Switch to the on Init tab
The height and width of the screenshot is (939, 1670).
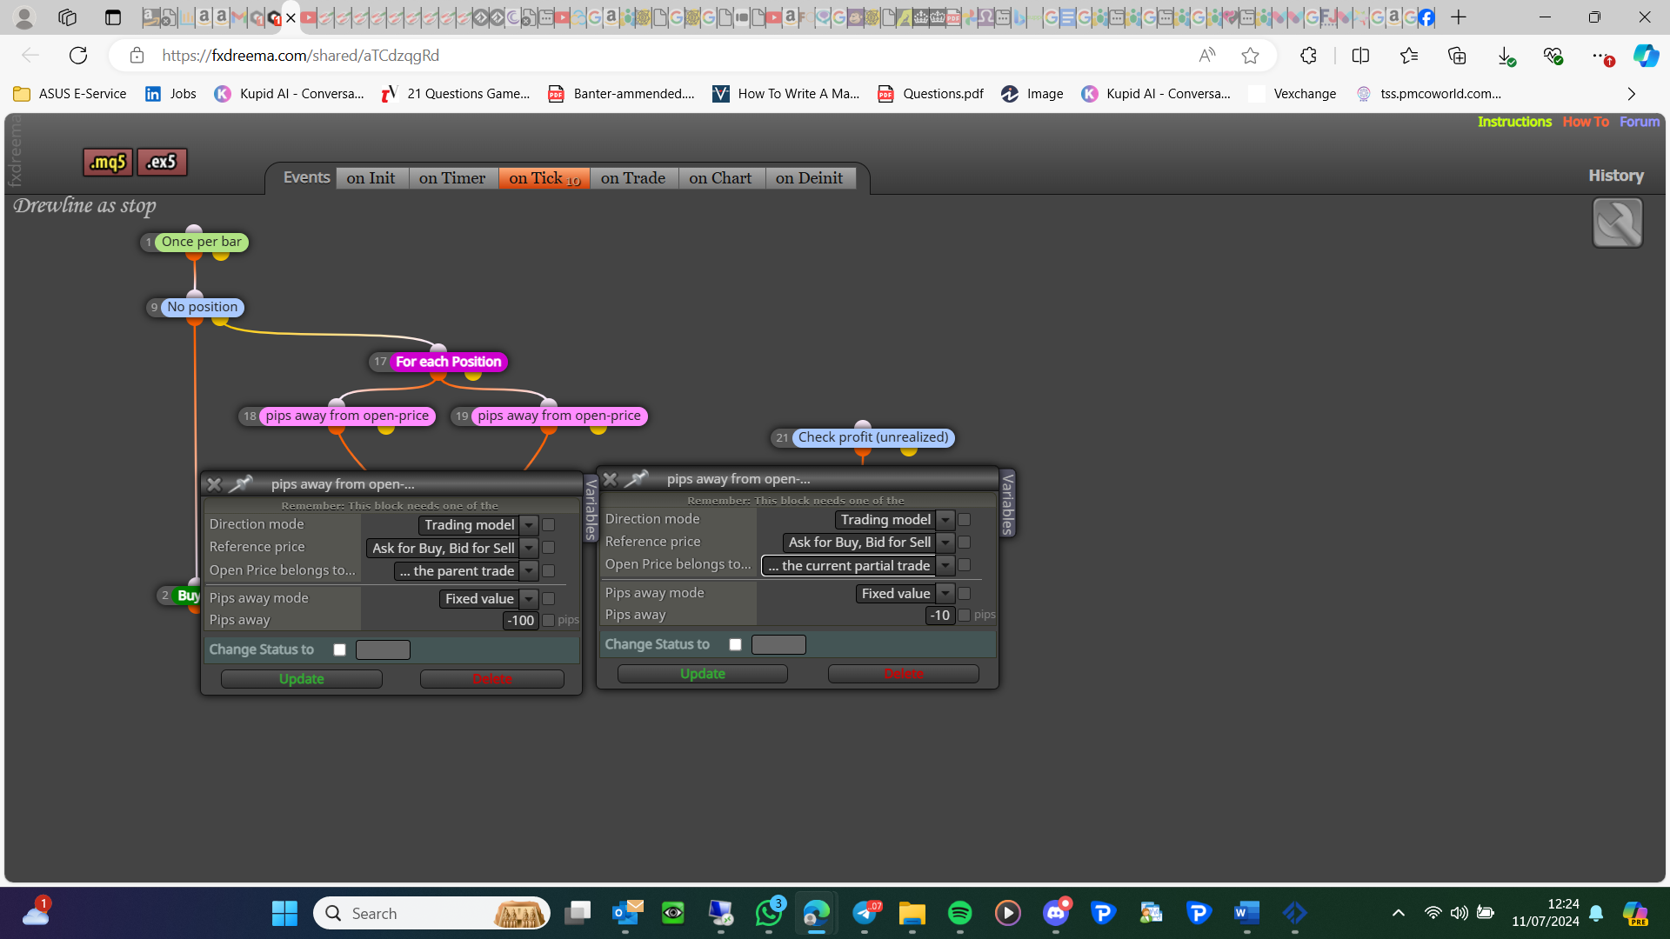click(x=371, y=178)
